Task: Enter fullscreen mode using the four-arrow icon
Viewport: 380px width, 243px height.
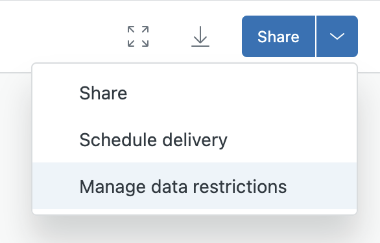Action: (138, 36)
